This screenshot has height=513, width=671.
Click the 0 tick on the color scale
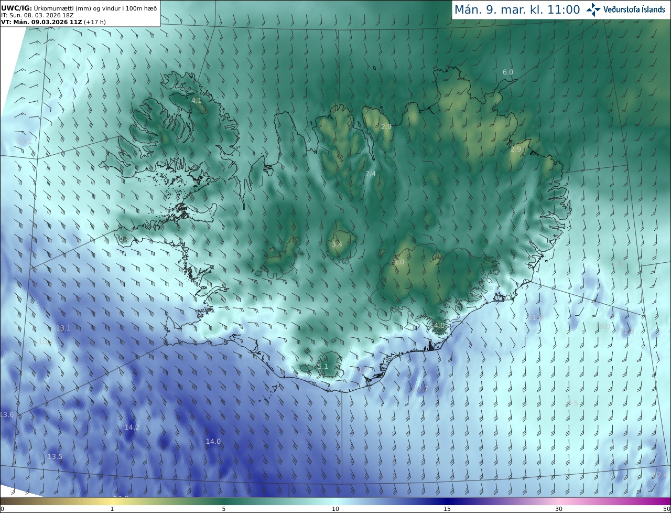(2, 509)
